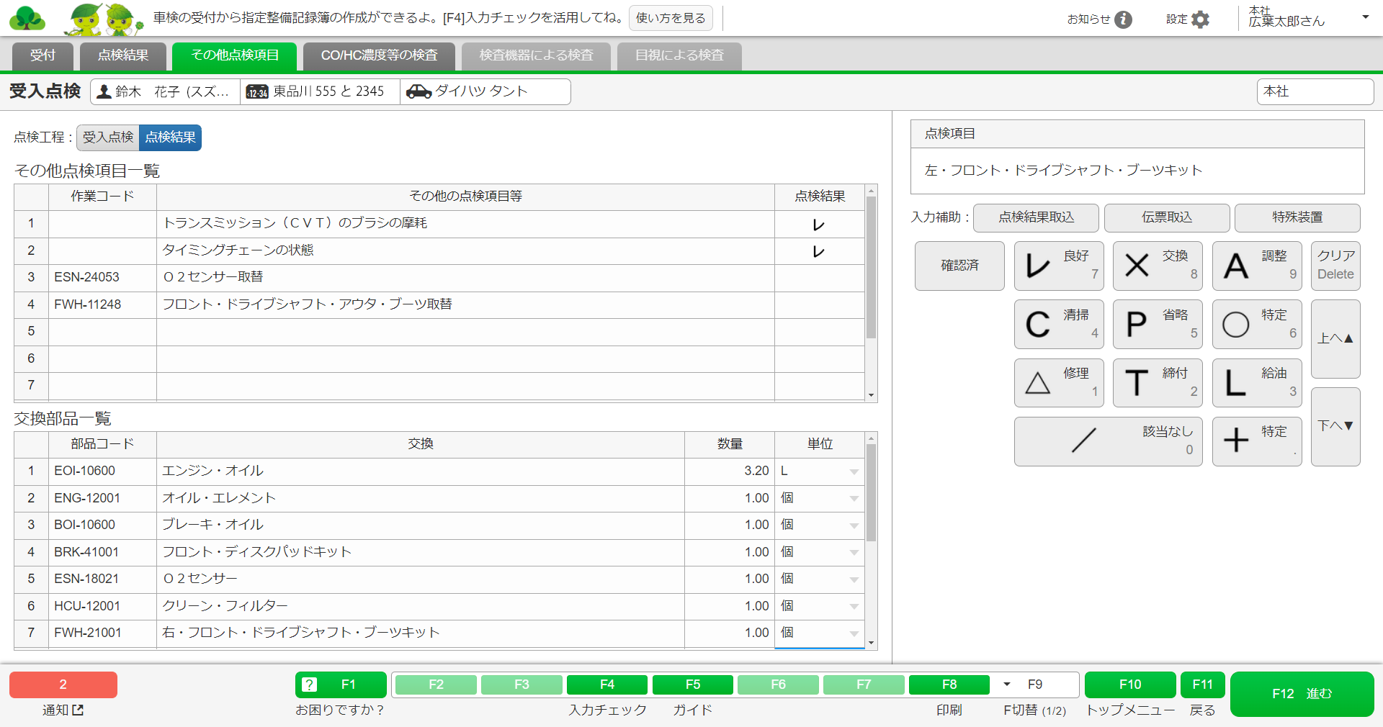Screen dimensions: 1383x727
Task: Open unit dropdown for エンジン・オイル row
Action: 854,471
